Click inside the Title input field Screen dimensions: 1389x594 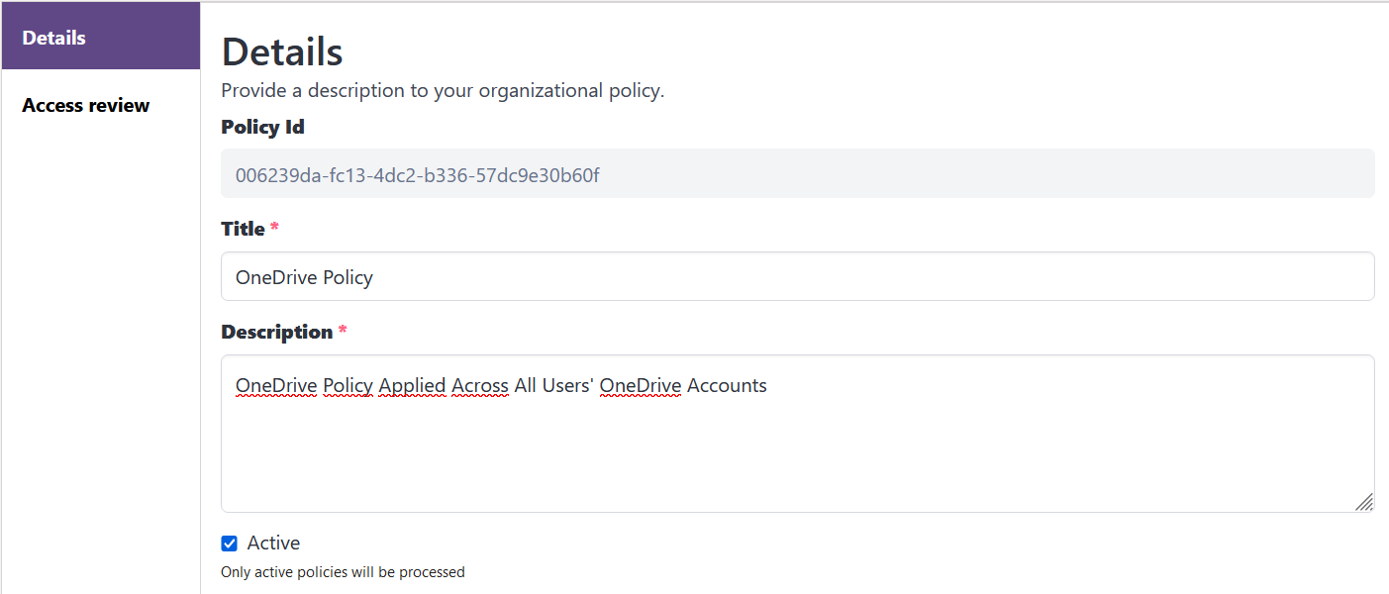click(693, 276)
